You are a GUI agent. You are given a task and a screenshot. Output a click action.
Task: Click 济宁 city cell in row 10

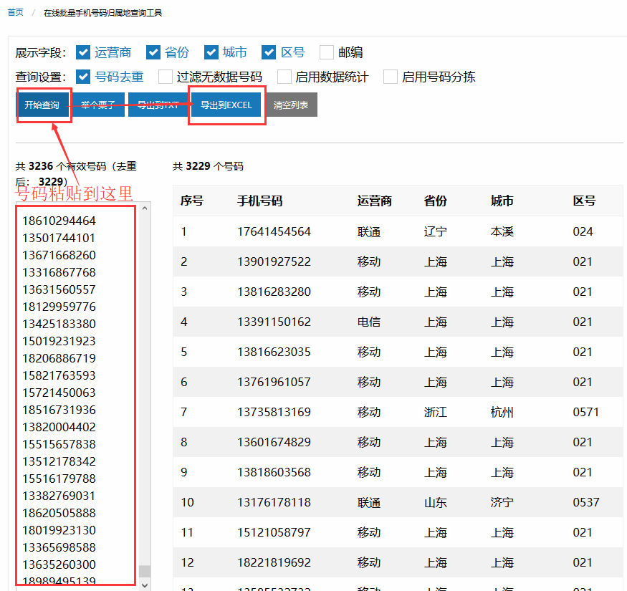[502, 502]
